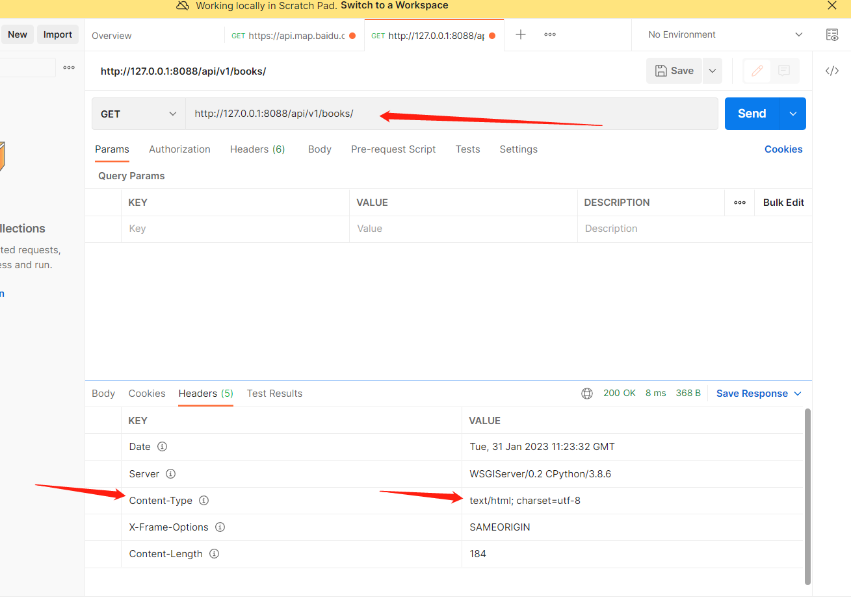851x602 pixels.
Task: Open the Pre-request Script tab
Action: pos(393,149)
